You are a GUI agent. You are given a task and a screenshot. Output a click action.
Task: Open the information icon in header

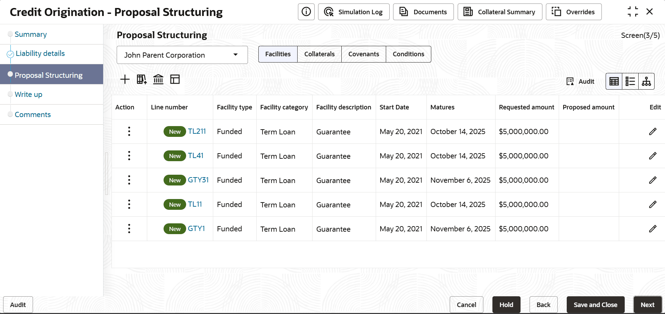pyautogui.click(x=306, y=12)
